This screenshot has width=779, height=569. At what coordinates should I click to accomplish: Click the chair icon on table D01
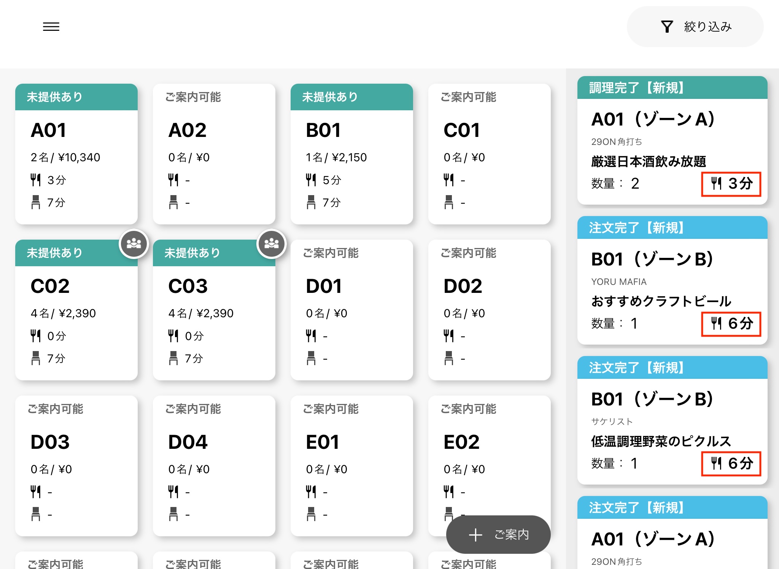pyautogui.click(x=311, y=358)
